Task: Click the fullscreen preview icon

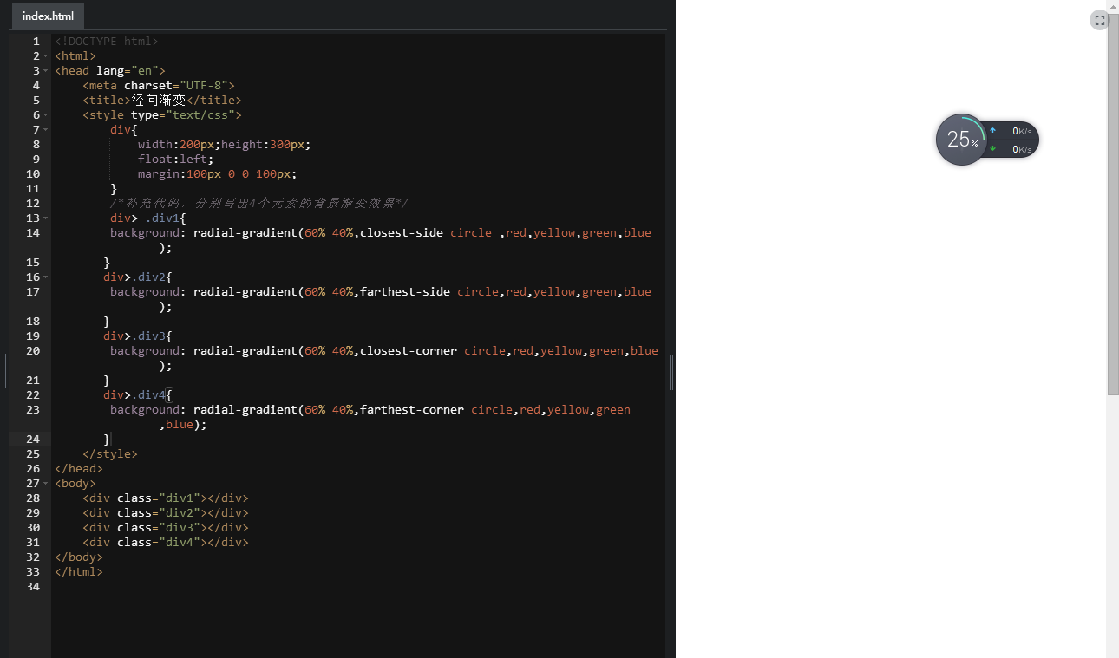Action: pyautogui.click(x=1099, y=21)
